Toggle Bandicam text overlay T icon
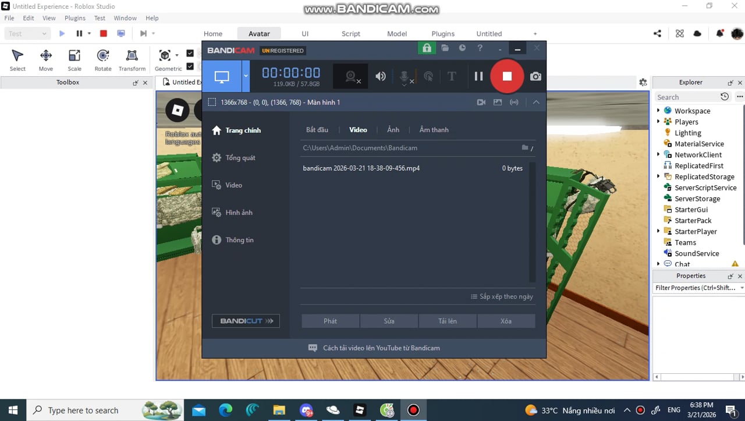Image resolution: width=745 pixels, height=421 pixels. [x=451, y=76]
